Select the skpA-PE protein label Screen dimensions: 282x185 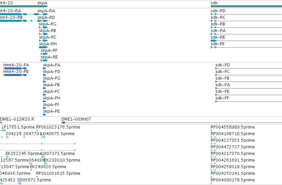[51, 112]
